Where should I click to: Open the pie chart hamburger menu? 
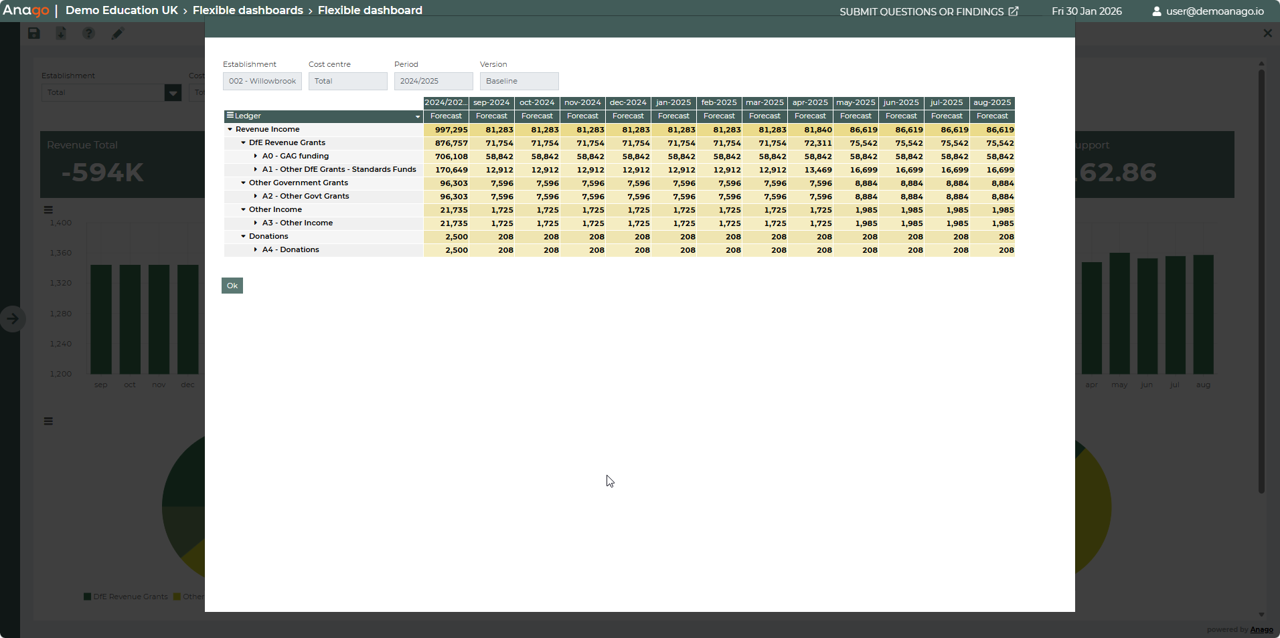click(x=48, y=421)
